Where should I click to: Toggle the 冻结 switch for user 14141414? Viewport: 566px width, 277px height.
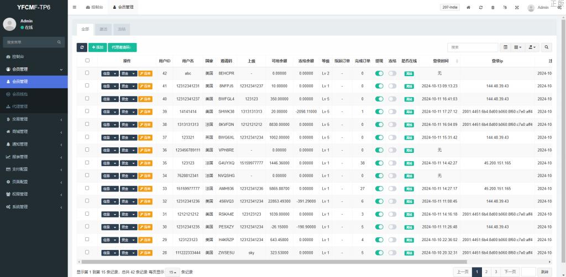(x=392, y=111)
